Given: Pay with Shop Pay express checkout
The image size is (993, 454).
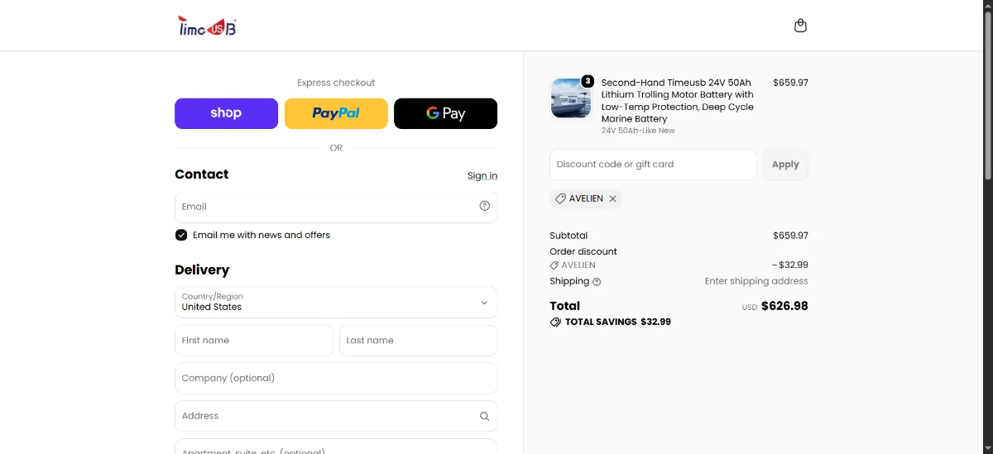Looking at the screenshot, I should point(226,113).
